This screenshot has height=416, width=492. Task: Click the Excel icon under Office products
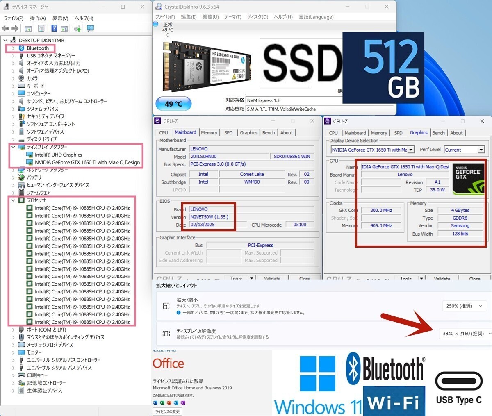(x=162, y=403)
